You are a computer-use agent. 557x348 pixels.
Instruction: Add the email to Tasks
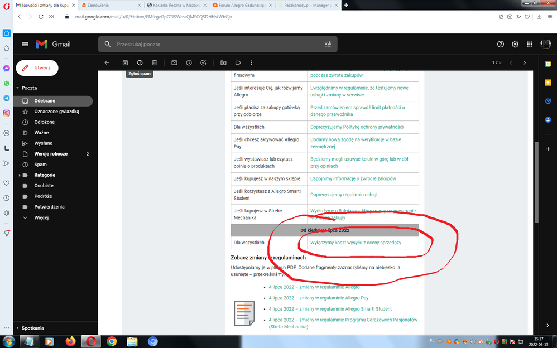[x=204, y=63]
